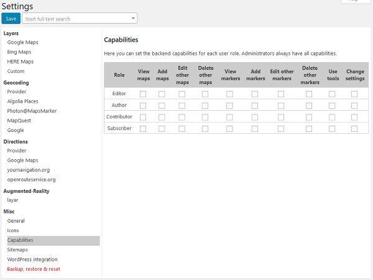The width and height of the screenshot is (373, 280).
Task: Open Algolia Places geocoding settings
Action: pos(24,101)
